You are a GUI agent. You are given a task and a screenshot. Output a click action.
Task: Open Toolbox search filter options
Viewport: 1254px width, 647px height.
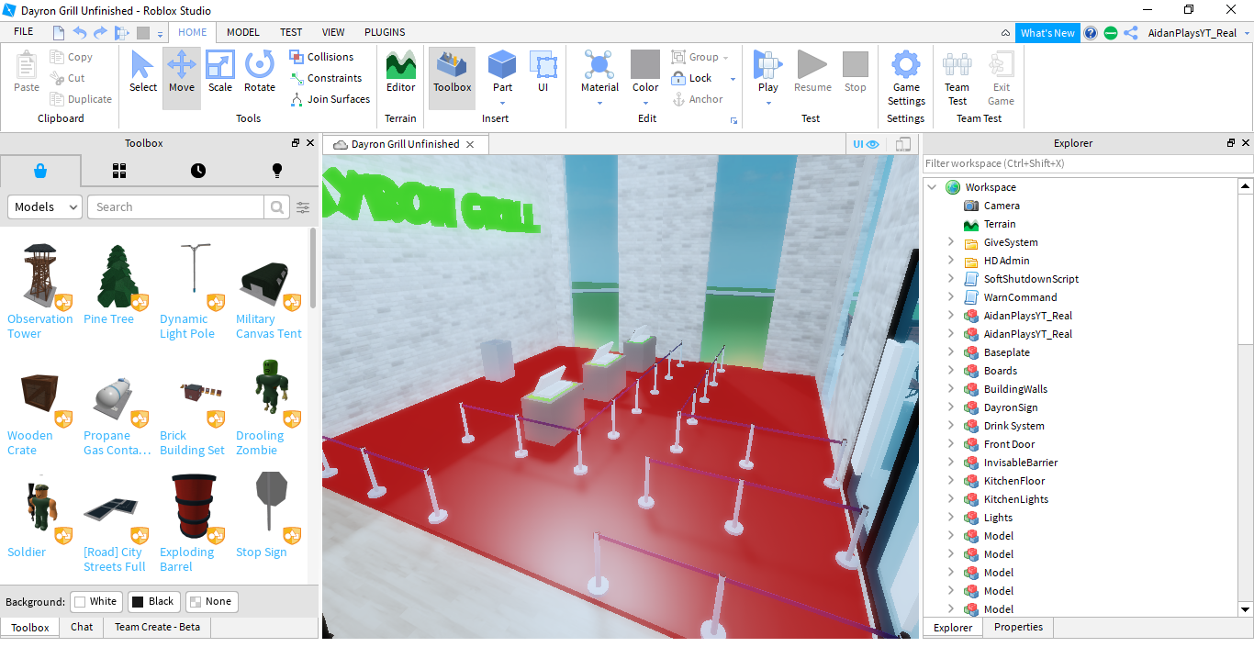pos(303,207)
